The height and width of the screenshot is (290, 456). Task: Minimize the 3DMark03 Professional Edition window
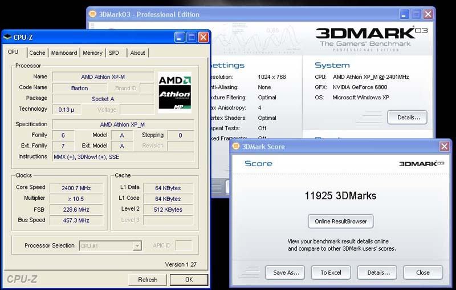click(x=404, y=14)
